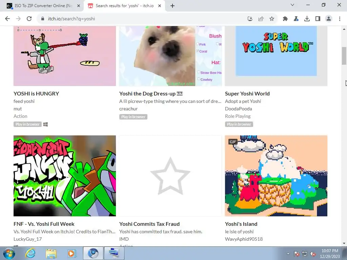Open taskbar clock showing 10:07 PM
The height and width of the screenshot is (260, 347).
330,254
